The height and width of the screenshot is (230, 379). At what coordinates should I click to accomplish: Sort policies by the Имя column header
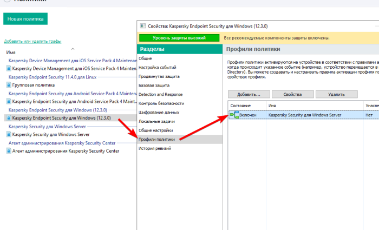click(x=11, y=52)
